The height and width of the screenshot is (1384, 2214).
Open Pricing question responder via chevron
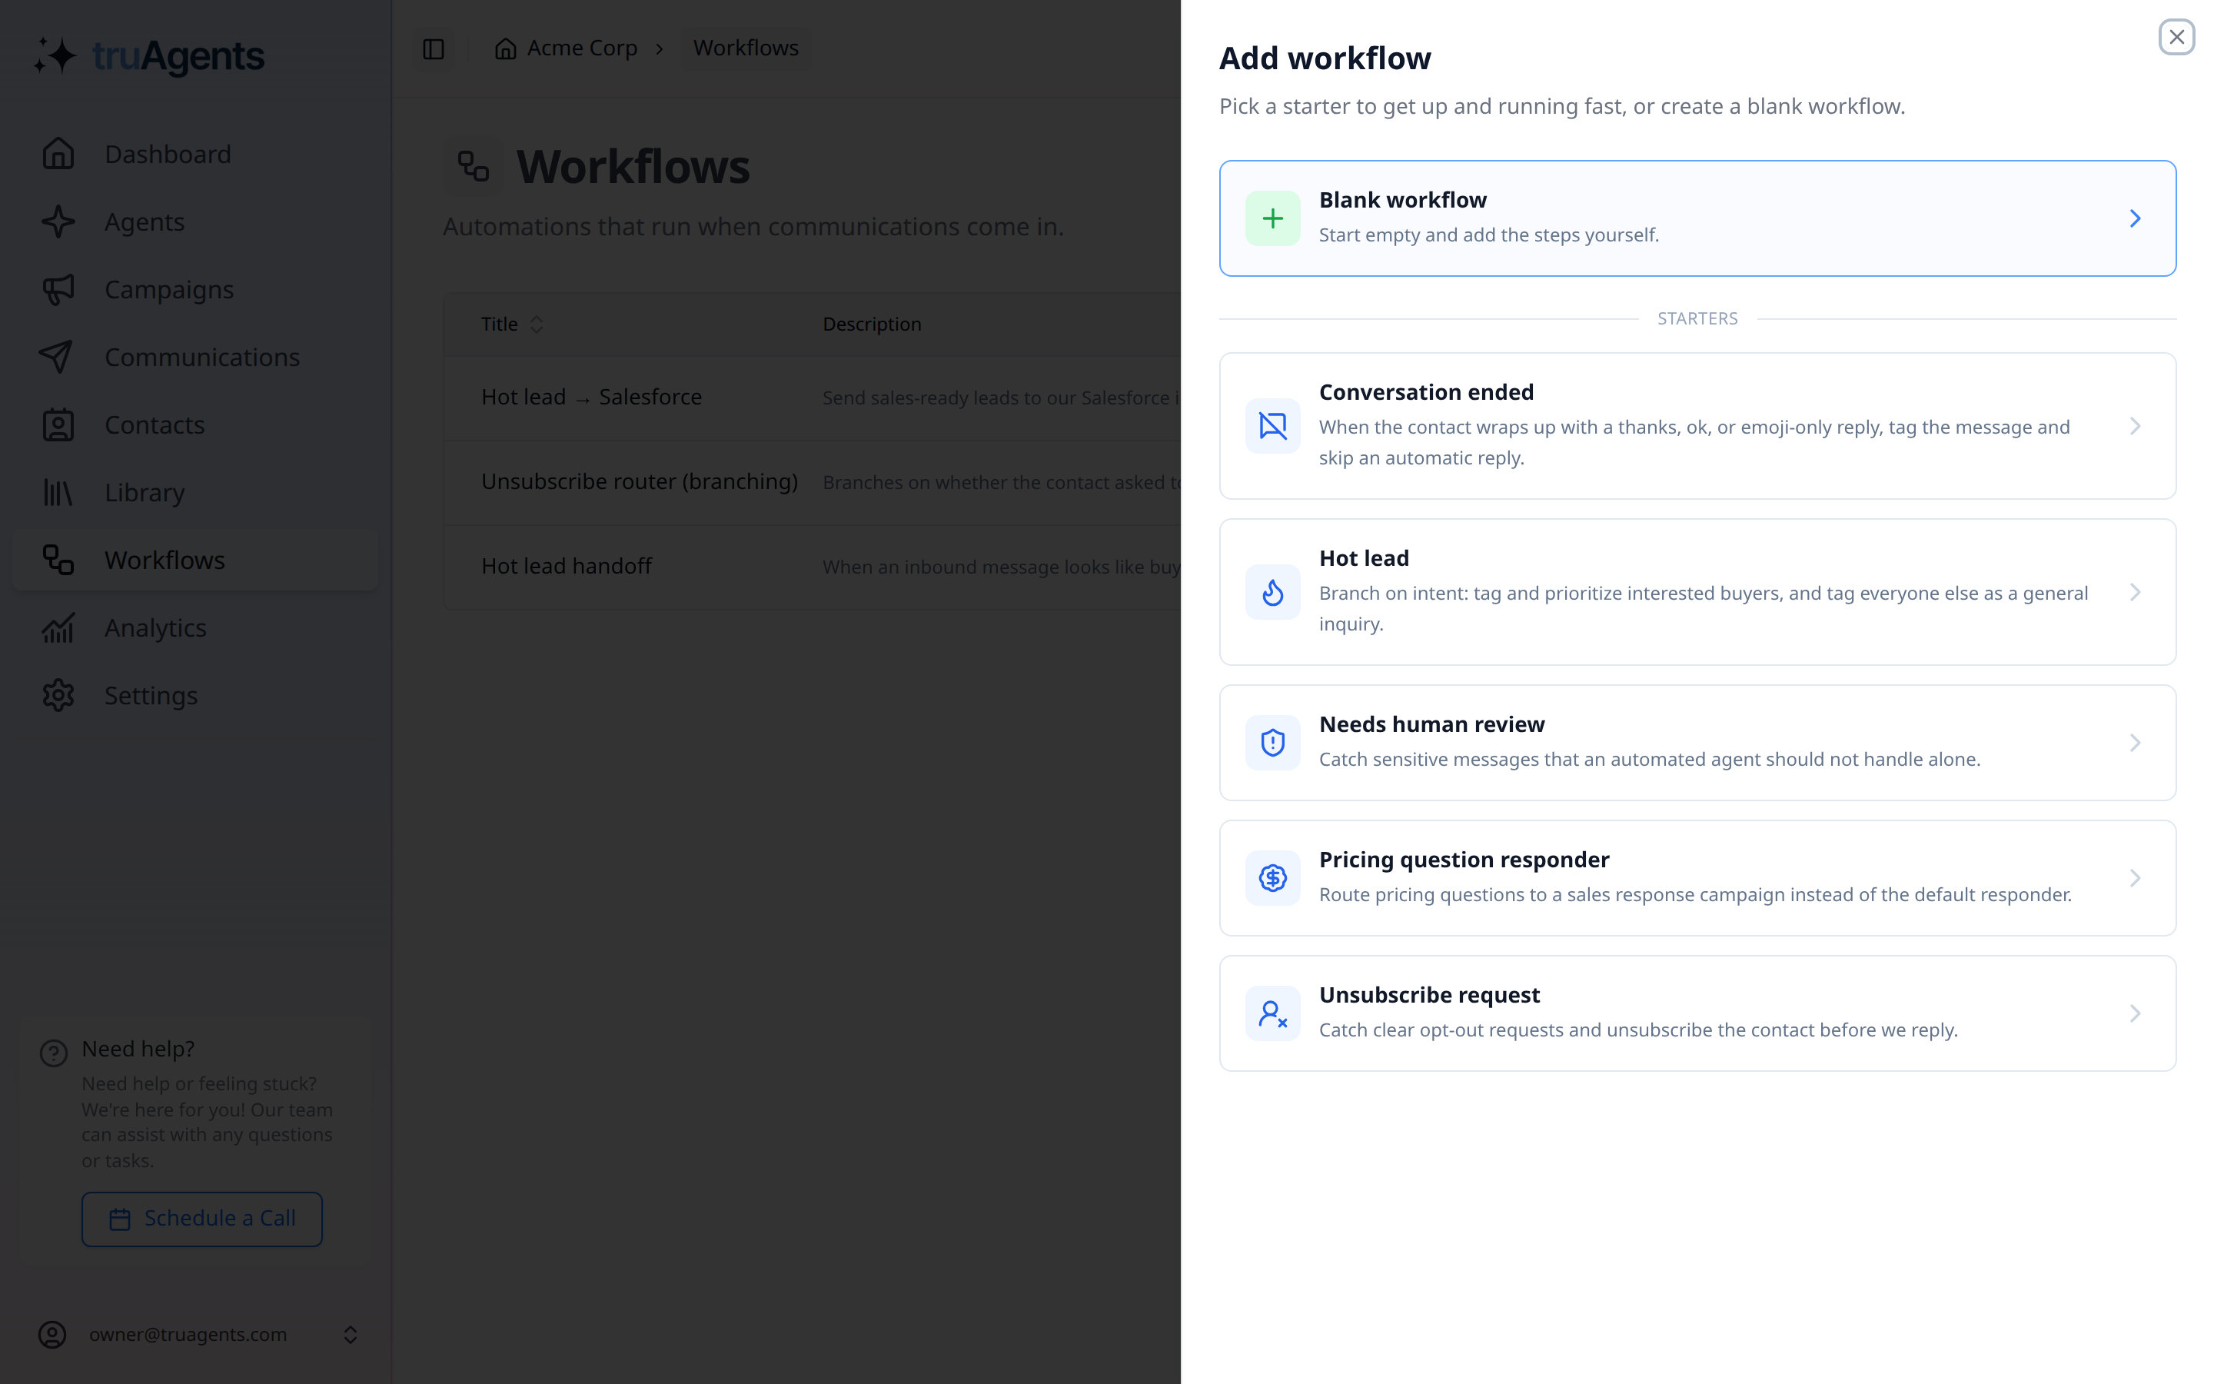click(2134, 878)
